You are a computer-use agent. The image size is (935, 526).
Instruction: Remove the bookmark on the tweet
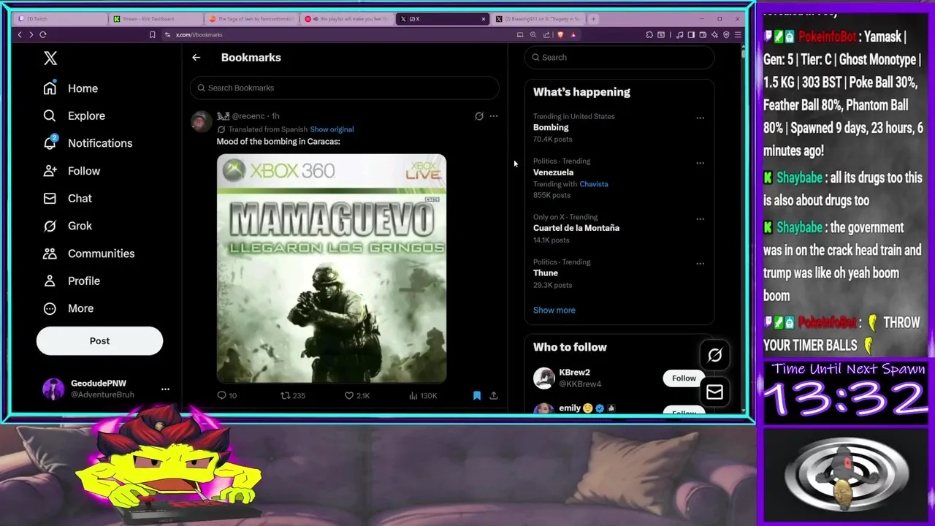coord(477,395)
